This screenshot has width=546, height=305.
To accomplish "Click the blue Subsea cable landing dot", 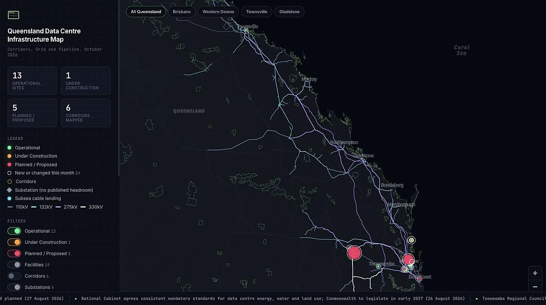I will coord(10,199).
